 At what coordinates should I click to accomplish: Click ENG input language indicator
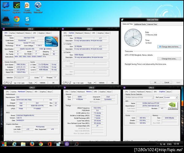(169, 144)
